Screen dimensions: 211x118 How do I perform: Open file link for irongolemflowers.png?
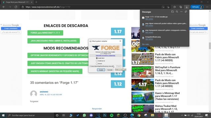click(x=149, y=39)
